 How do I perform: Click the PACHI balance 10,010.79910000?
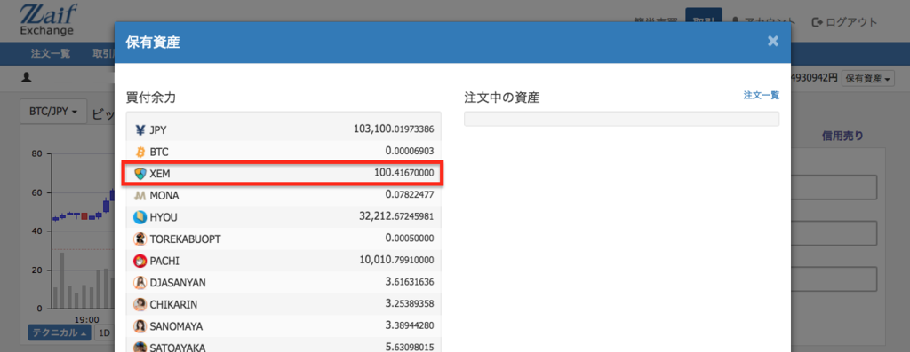pos(397,261)
